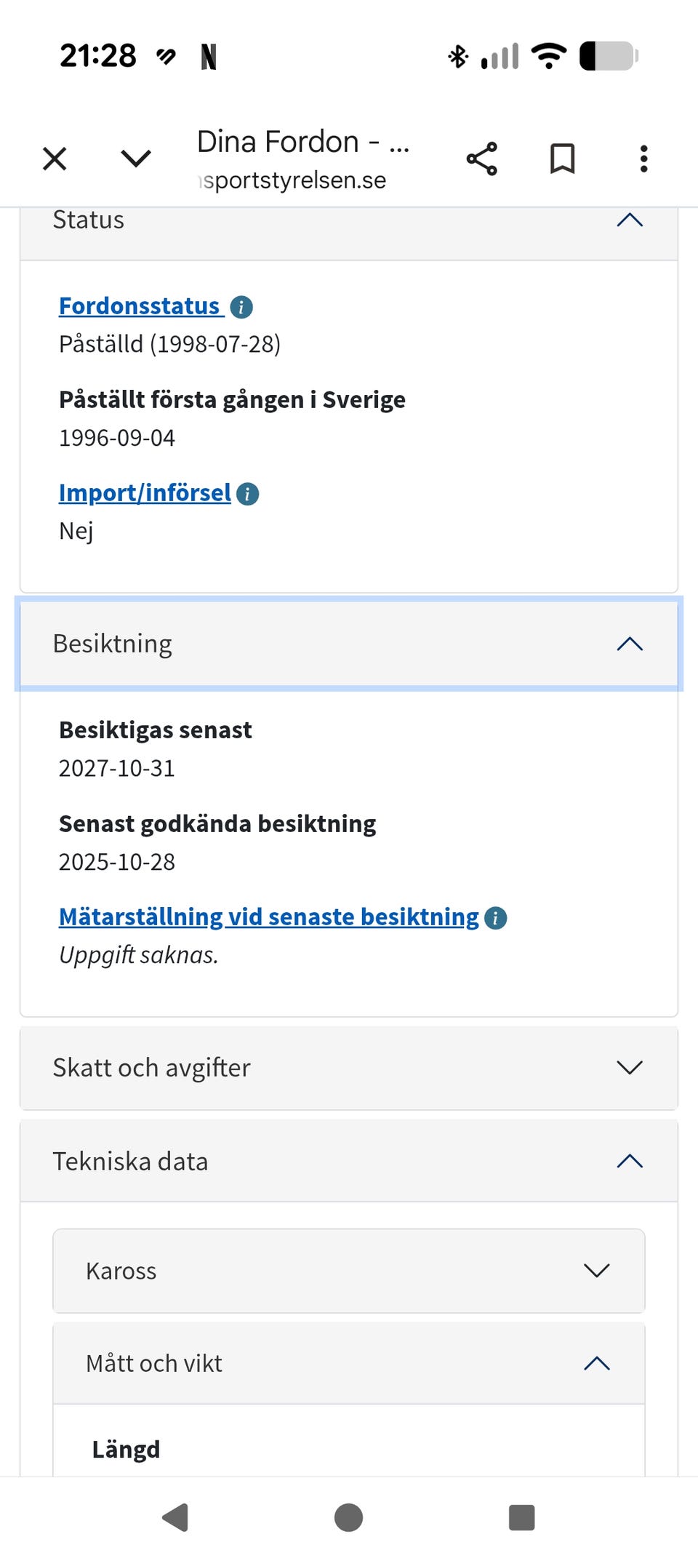Open Mätarställning vid senaste besiktning link
698x1558 pixels.
point(268,917)
